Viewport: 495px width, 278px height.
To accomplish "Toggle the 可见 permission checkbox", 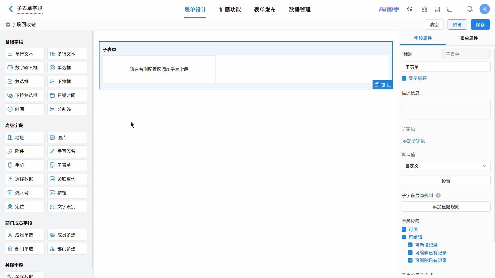I will (x=404, y=230).
